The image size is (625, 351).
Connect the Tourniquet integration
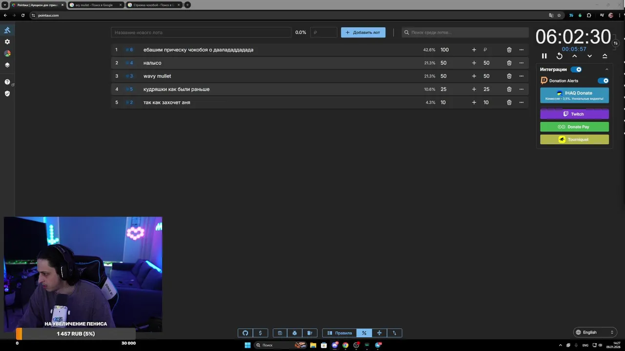pyautogui.click(x=575, y=139)
